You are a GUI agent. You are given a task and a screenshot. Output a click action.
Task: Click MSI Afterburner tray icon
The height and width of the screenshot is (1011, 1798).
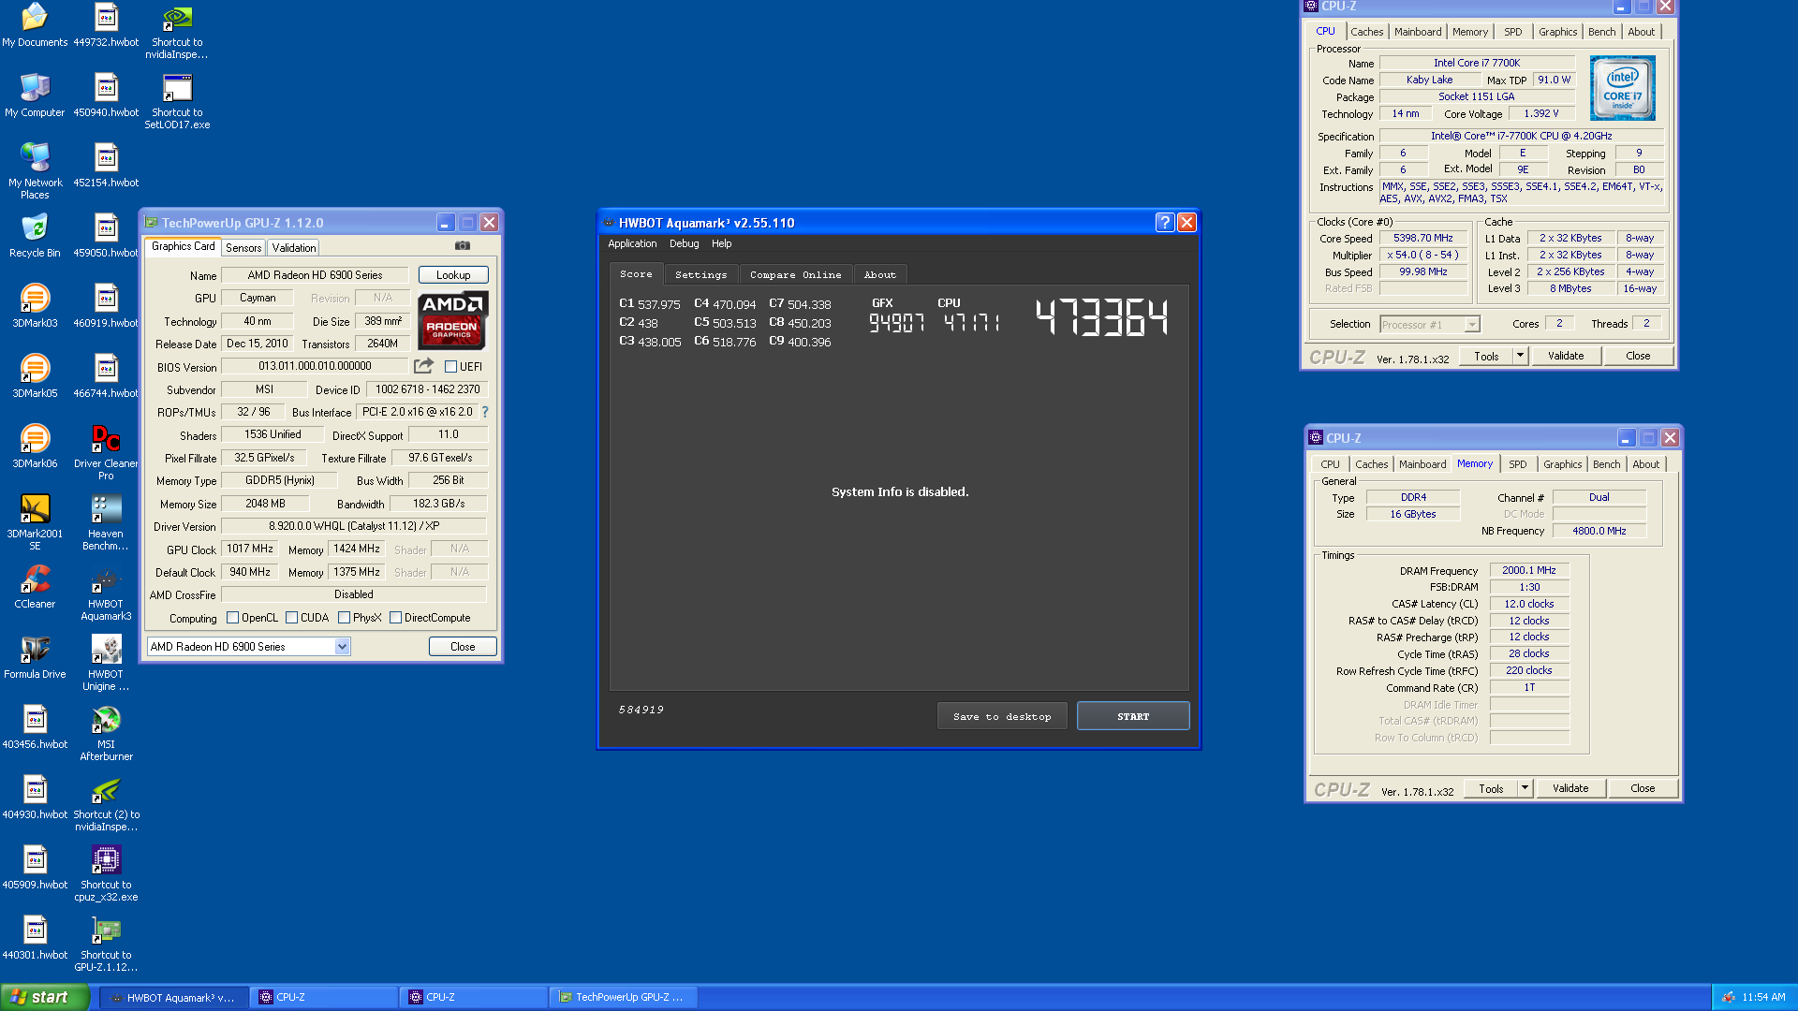click(x=1728, y=997)
